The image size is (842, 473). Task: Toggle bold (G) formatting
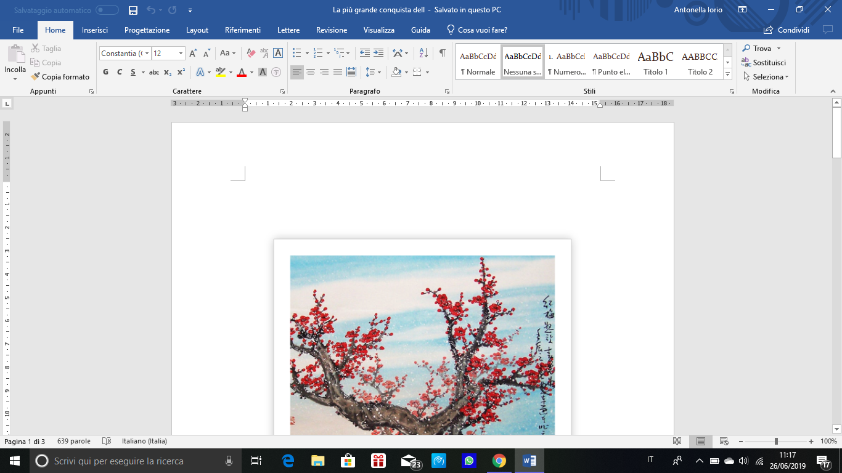point(105,72)
